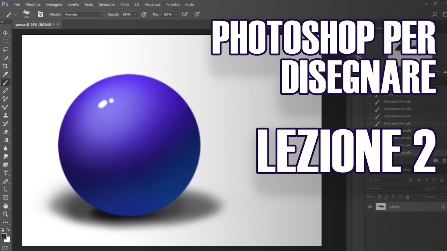447x251 pixels.
Task: Select the Rectangle shape tool
Action: point(6,198)
